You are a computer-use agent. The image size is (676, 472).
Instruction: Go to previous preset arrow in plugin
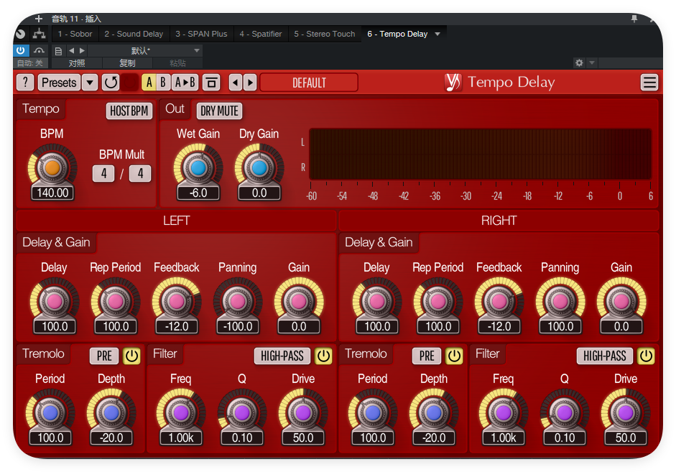point(235,83)
